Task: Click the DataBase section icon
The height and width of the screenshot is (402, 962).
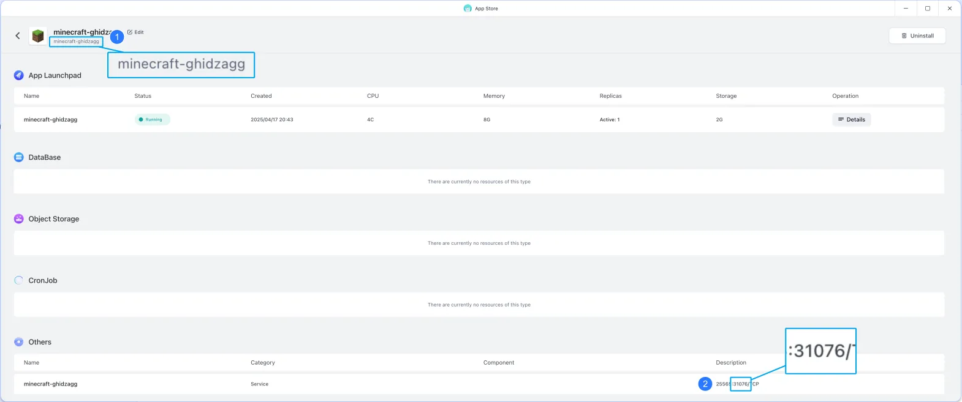Action: click(x=19, y=157)
